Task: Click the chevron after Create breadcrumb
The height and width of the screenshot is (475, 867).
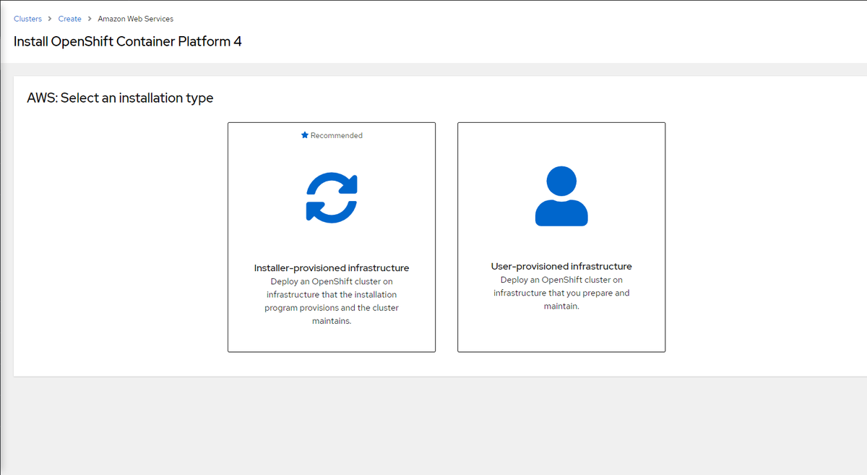Action: coord(90,19)
